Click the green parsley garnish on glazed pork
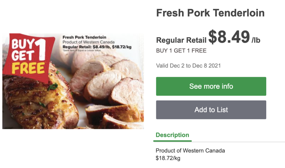The image size is (285, 168). pos(53,87)
